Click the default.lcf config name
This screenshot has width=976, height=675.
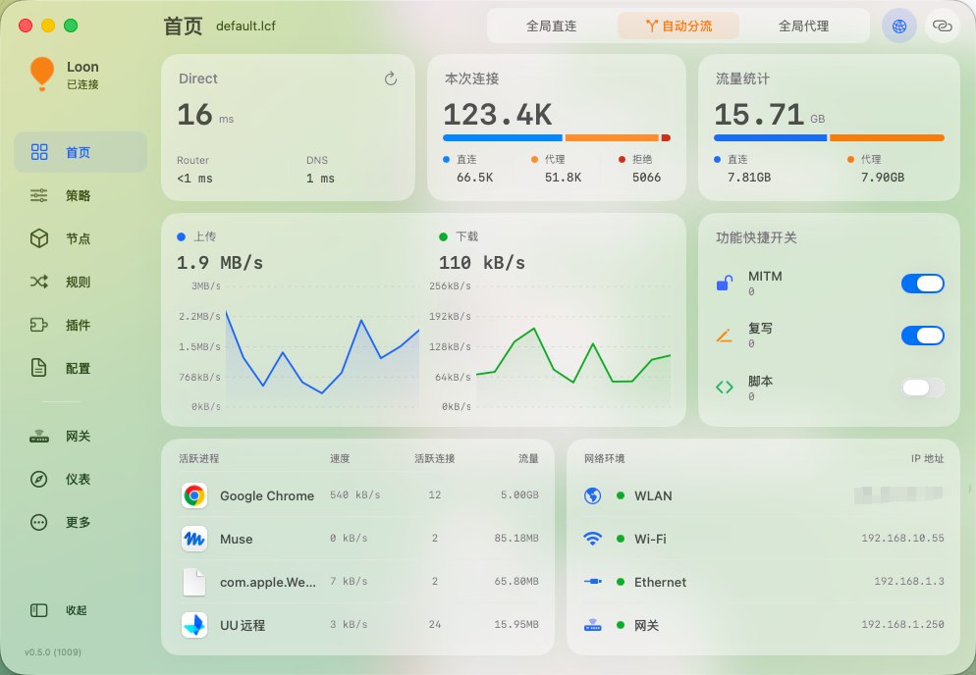pos(245,26)
